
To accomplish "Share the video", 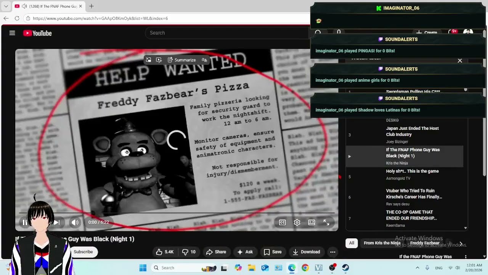I will coord(216,252).
